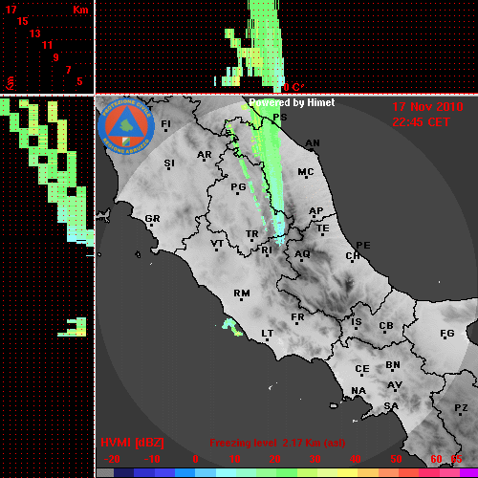Click the 'Km' unit label at top-left corner
478x478 pixels.
(80, 10)
